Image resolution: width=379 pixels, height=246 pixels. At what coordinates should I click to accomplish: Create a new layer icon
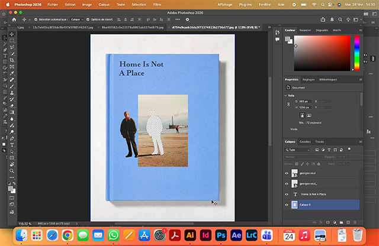[348, 222]
